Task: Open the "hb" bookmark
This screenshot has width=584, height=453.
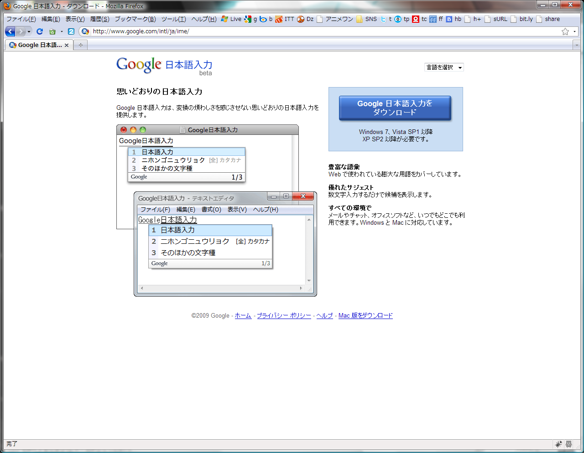Action: (x=454, y=19)
